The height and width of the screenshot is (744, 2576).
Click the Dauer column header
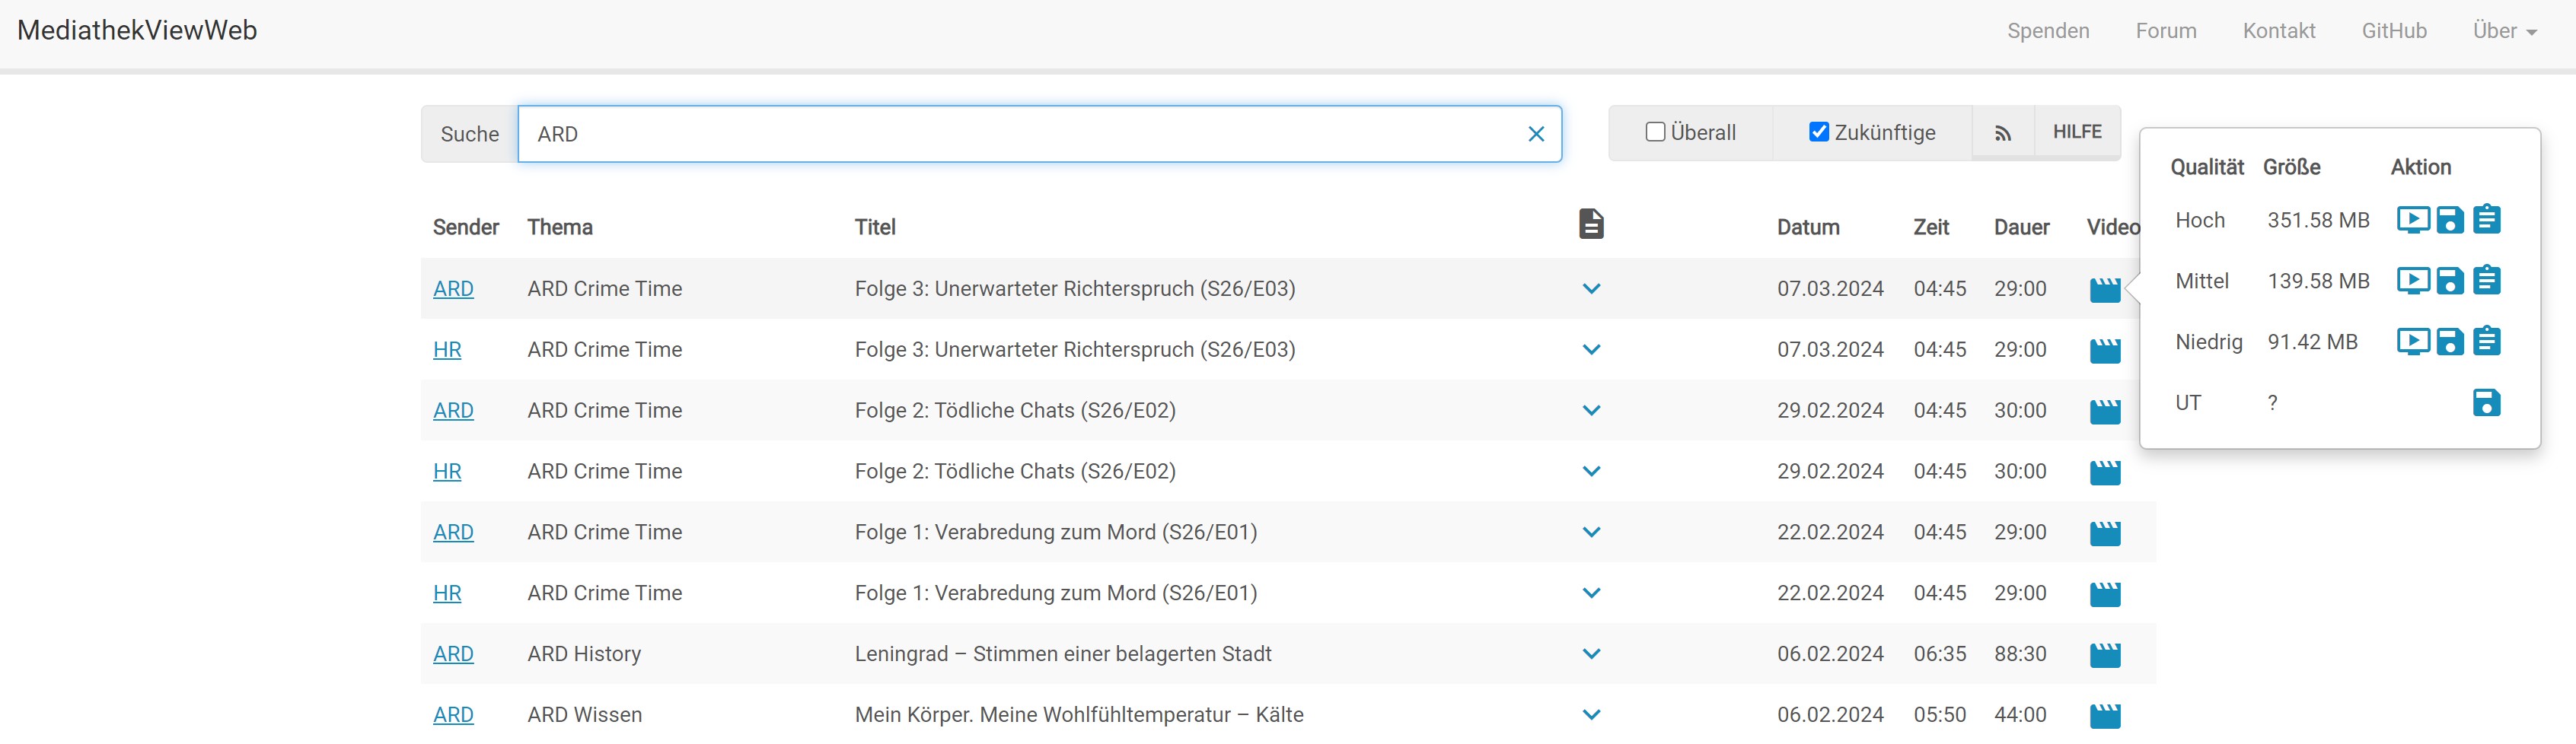click(x=2021, y=228)
